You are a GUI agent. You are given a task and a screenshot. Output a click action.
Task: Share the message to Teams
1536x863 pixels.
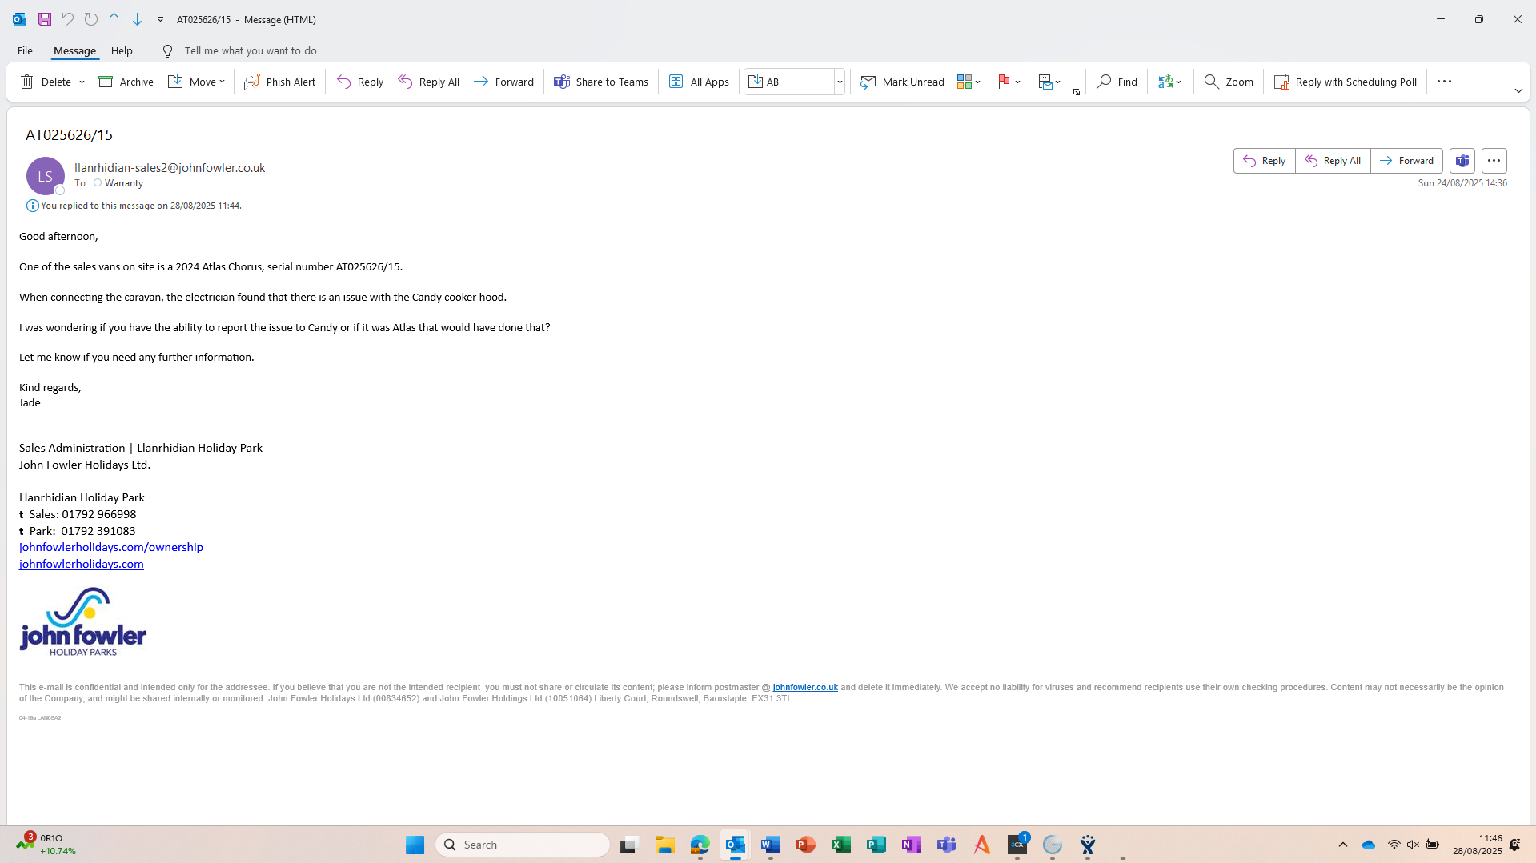tap(601, 82)
